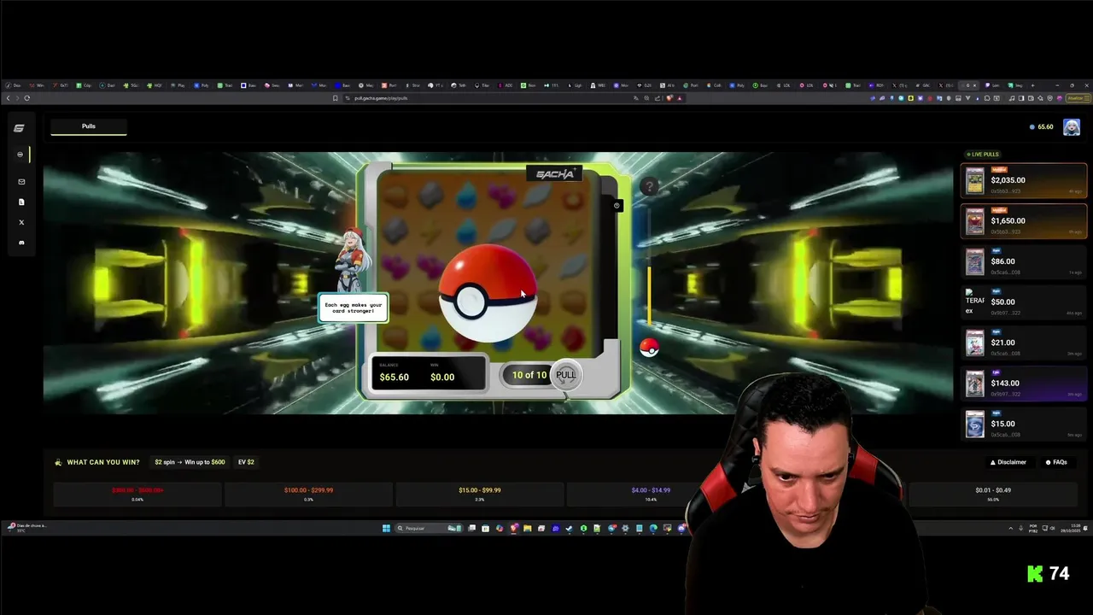Click the EV $2 badge
Viewport: 1093px width, 615px height.
pos(246,462)
